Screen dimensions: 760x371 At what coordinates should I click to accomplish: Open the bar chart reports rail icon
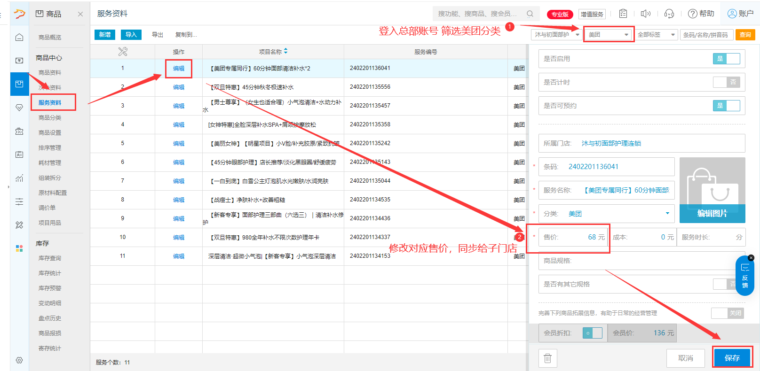point(19,178)
